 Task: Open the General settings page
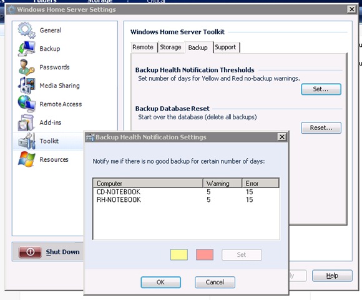coord(51,30)
